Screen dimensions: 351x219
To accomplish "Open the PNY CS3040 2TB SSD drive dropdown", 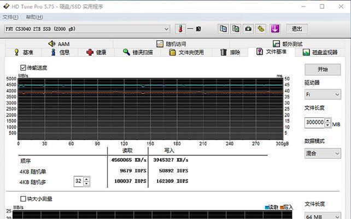I will pos(87,29).
